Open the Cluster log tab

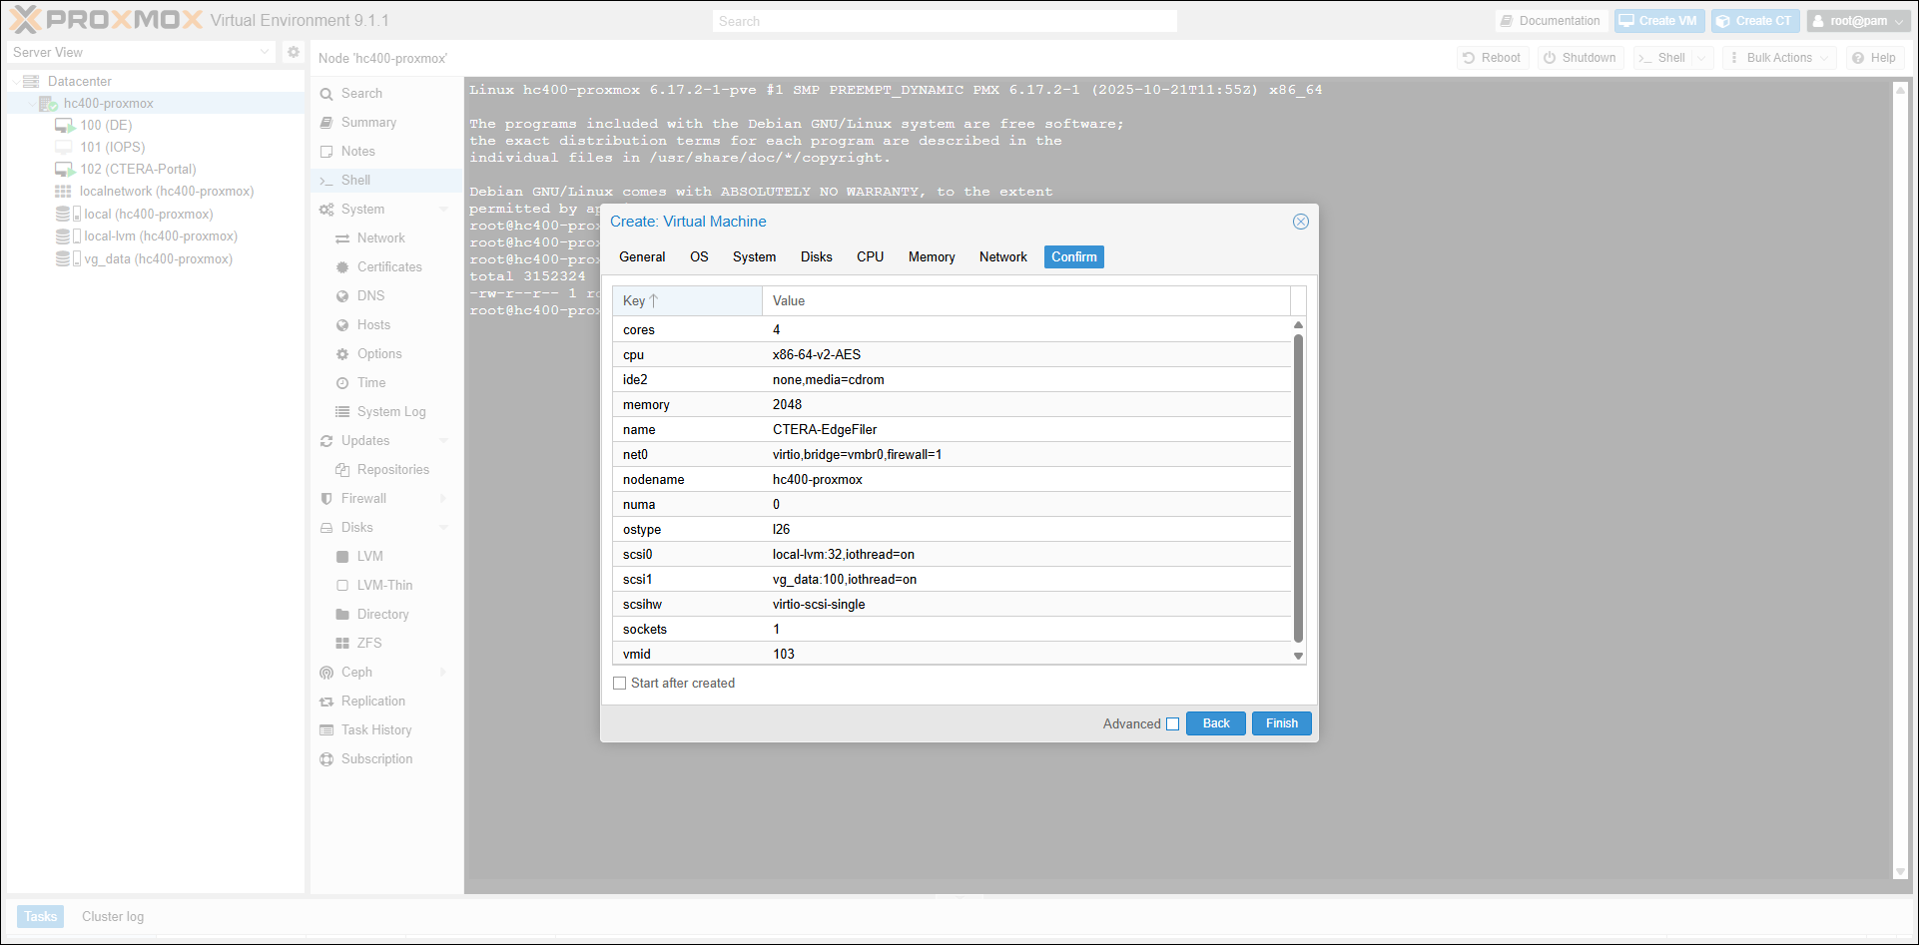click(113, 917)
